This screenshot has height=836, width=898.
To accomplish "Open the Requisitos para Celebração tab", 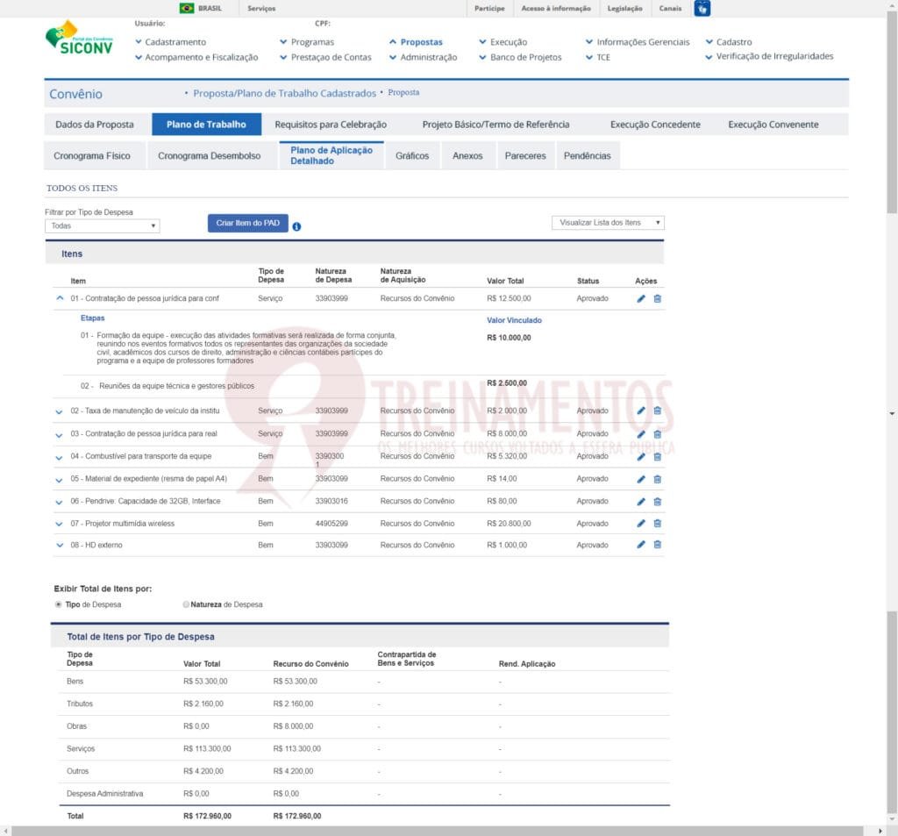I will point(331,125).
